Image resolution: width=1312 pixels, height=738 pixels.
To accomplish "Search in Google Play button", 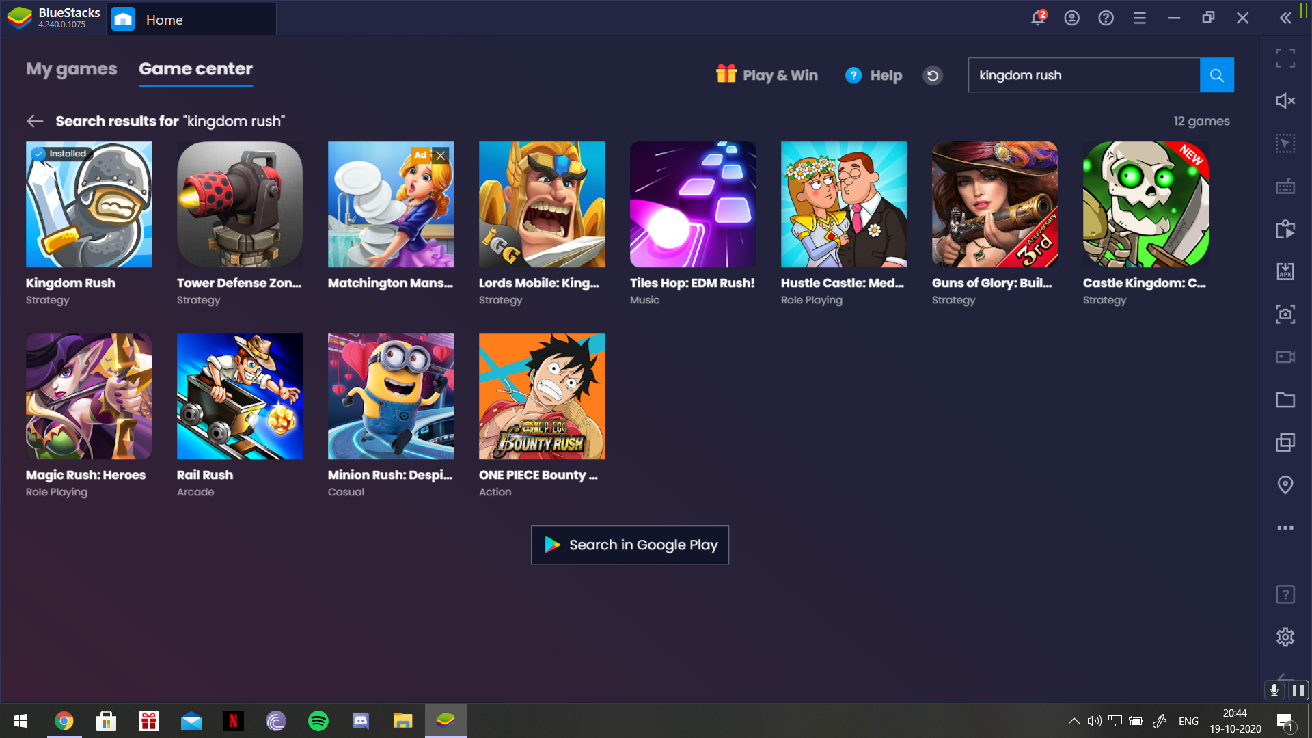I will (x=630, y=544).
